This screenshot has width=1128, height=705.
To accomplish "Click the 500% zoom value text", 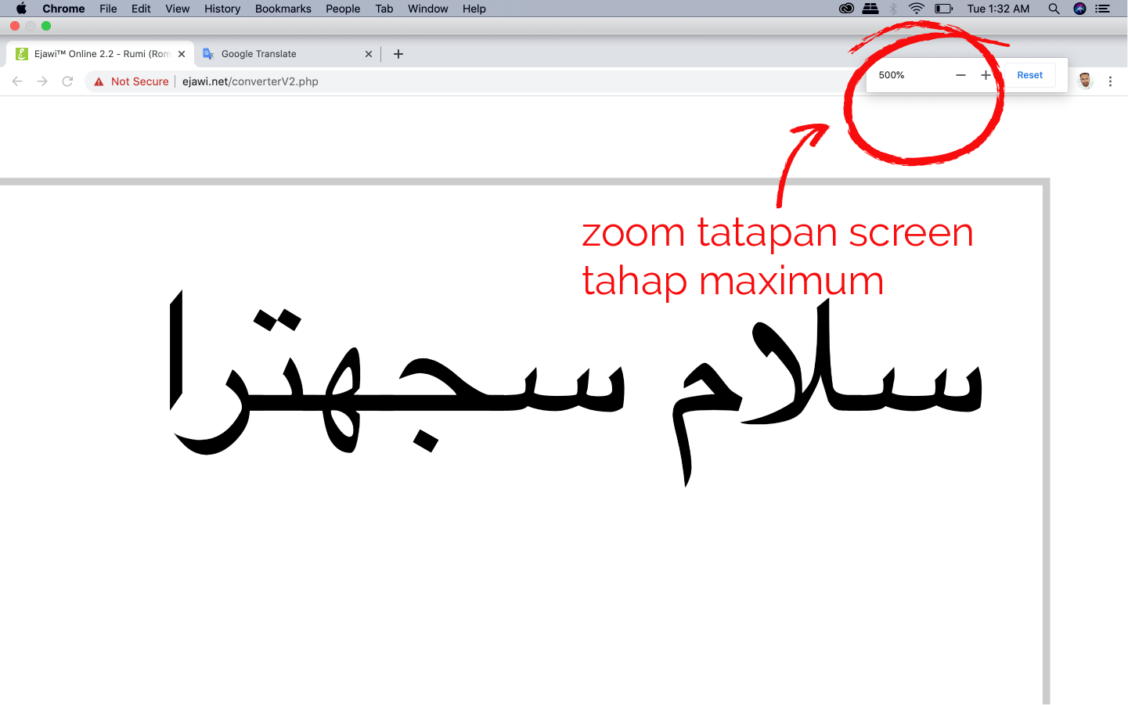I will click(x=891, y=75).
